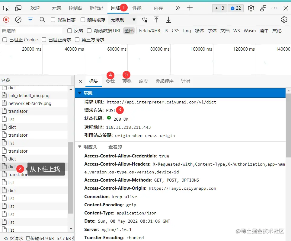Viewport: 291px width, 241px height.
Task: Clear the network log
Action: pyautogui.click(x=18, y=20)
